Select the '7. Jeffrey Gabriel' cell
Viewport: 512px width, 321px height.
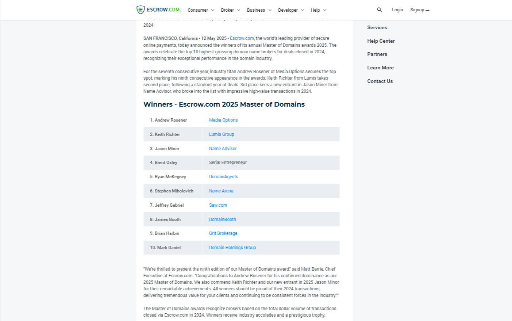click(173, 205)
